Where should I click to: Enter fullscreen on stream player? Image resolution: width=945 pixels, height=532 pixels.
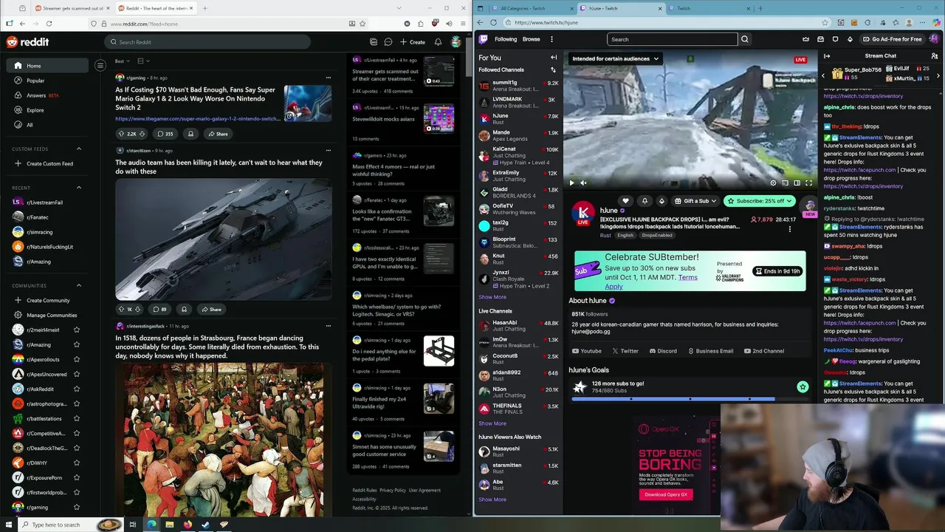click(808, 183)
